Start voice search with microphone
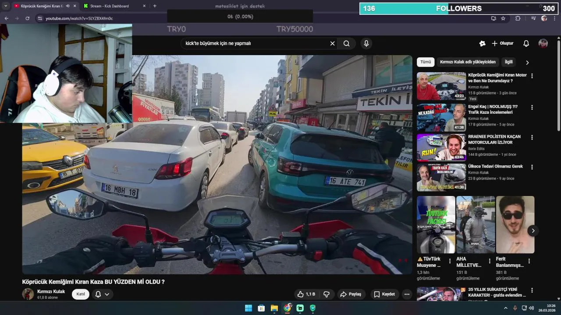The height and width of the screenshot is (315, 561). pos(366,43)
